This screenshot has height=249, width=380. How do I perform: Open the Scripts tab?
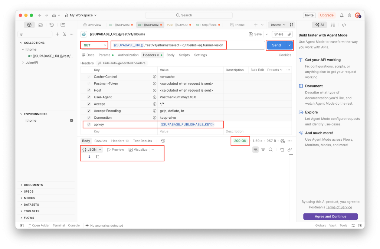pos(184,55)
